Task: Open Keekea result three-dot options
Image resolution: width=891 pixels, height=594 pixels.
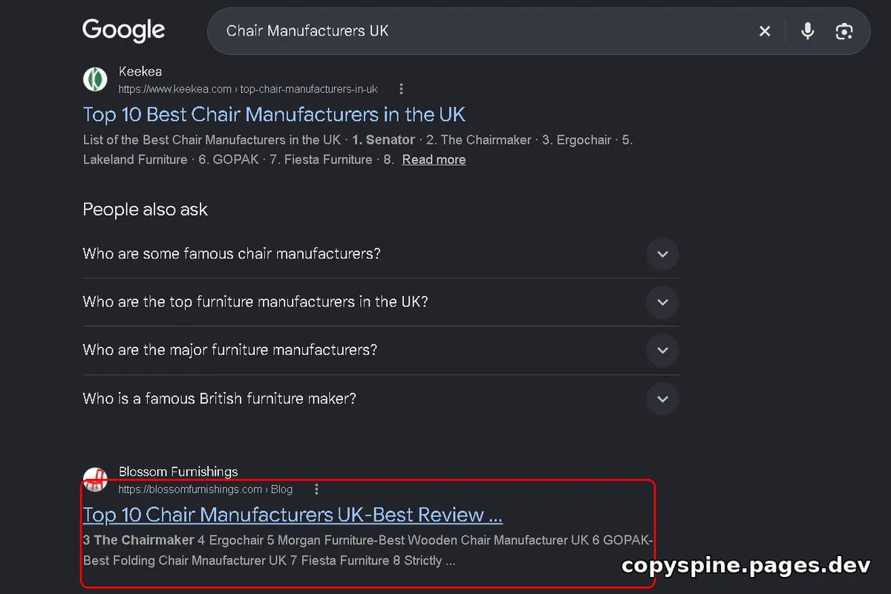Action: coord(401,89)
